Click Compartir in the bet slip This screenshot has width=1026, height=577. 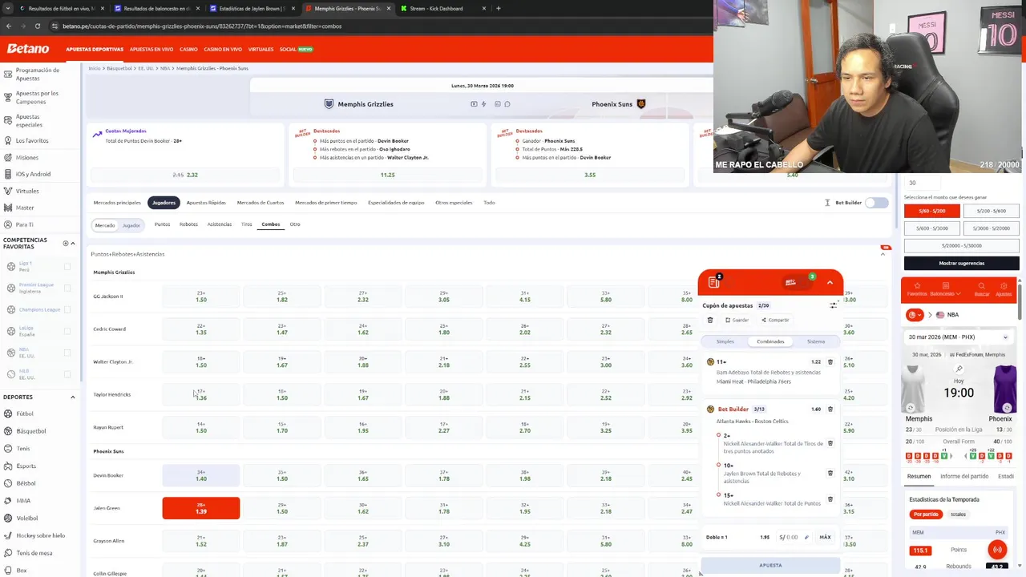pyautogui.click(x=775, y=320)
